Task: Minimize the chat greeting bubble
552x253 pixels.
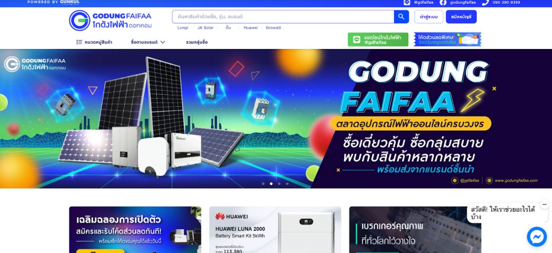Action: pyautogui.click(x=544, y=204)
